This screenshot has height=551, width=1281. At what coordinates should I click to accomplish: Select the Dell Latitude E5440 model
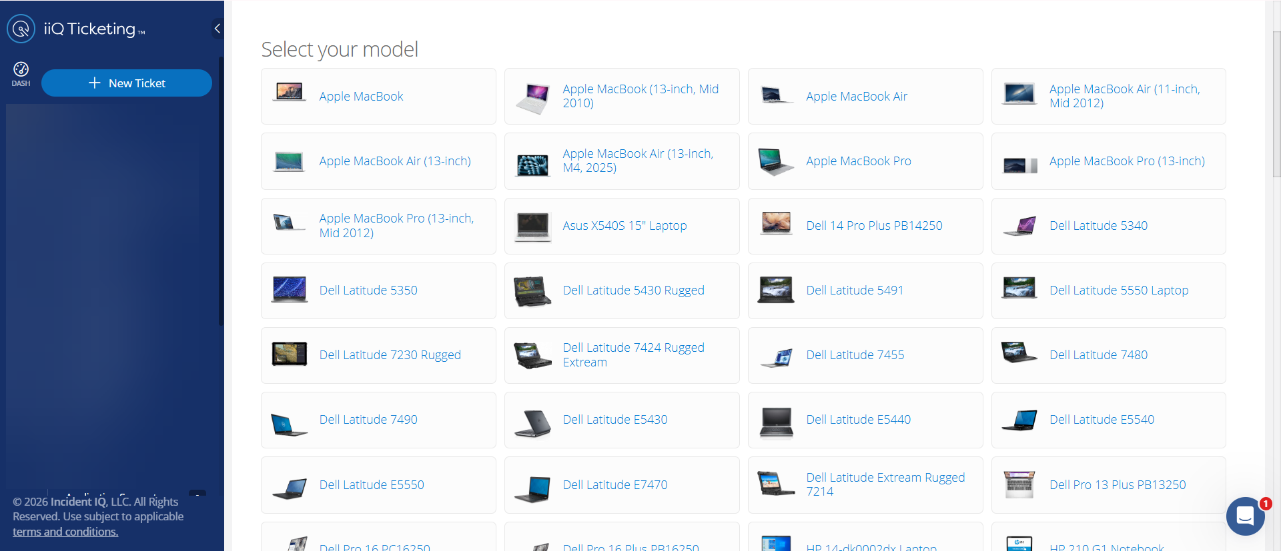(x=858, y=420)
